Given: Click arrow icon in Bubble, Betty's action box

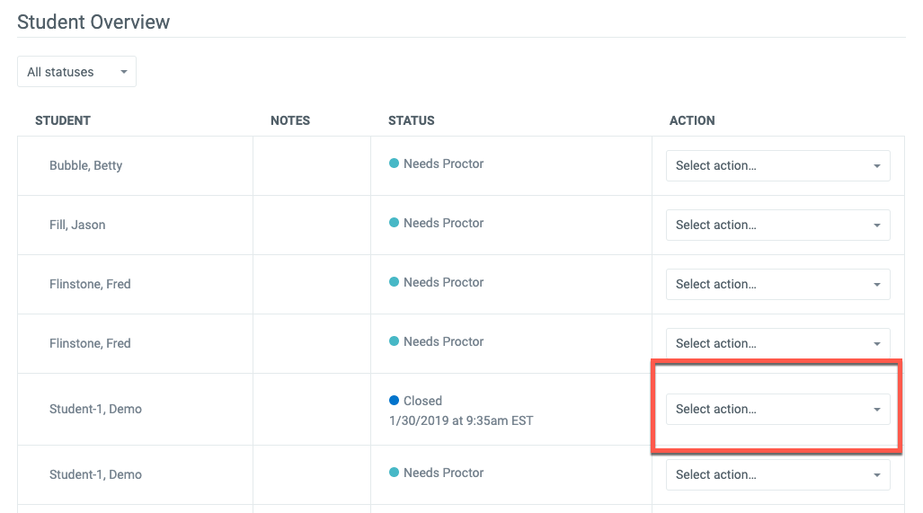Looking at the screenshot, I should pyautogui.click(x=876, y=166).
